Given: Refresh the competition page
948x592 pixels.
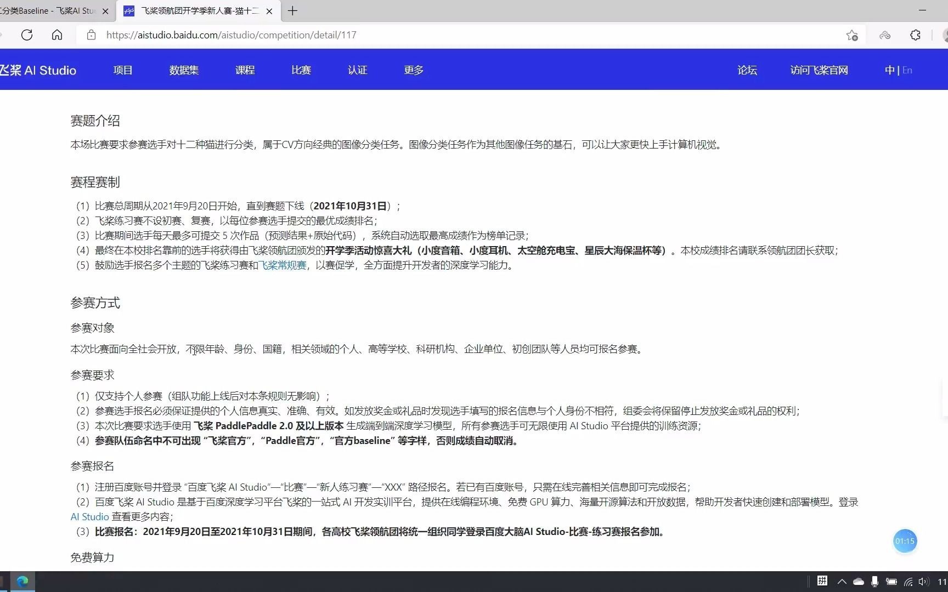Looking at the screenshot, I should (27, 35).
